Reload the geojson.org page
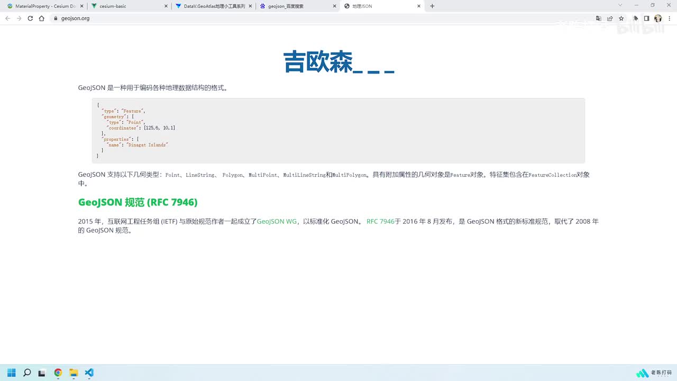This screenshot has width=677, height=381. point(30,18)
